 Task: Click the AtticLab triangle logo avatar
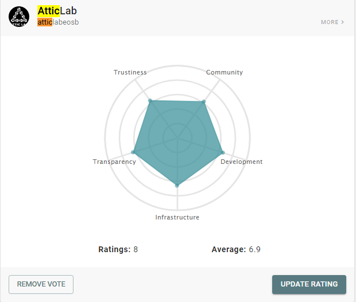19,17
